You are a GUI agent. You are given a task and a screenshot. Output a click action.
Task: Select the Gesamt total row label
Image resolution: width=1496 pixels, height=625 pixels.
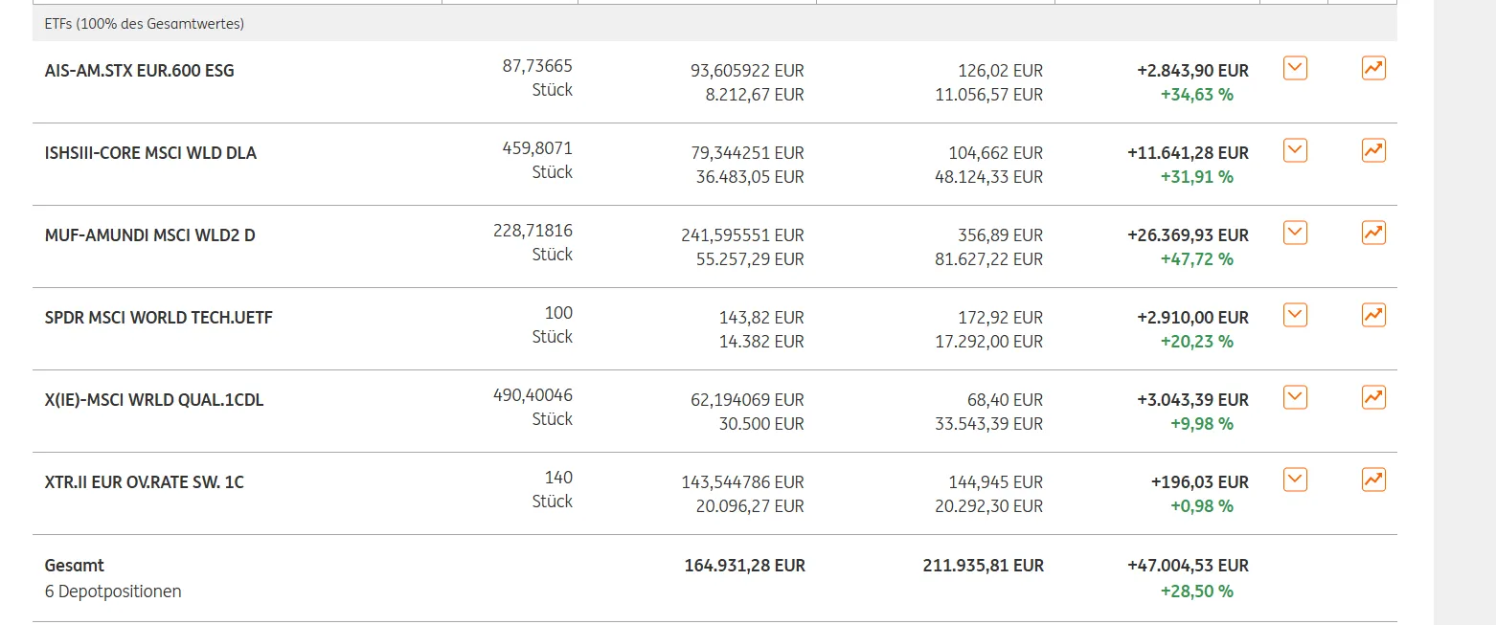tap(75, 565)
